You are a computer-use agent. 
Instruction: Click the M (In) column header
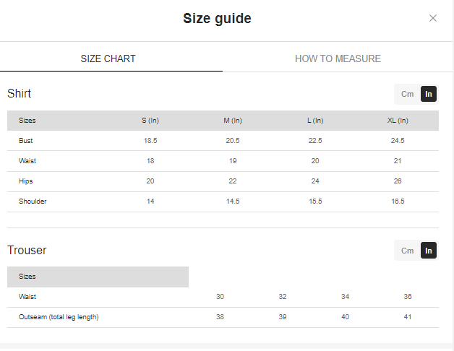[233, 121]
